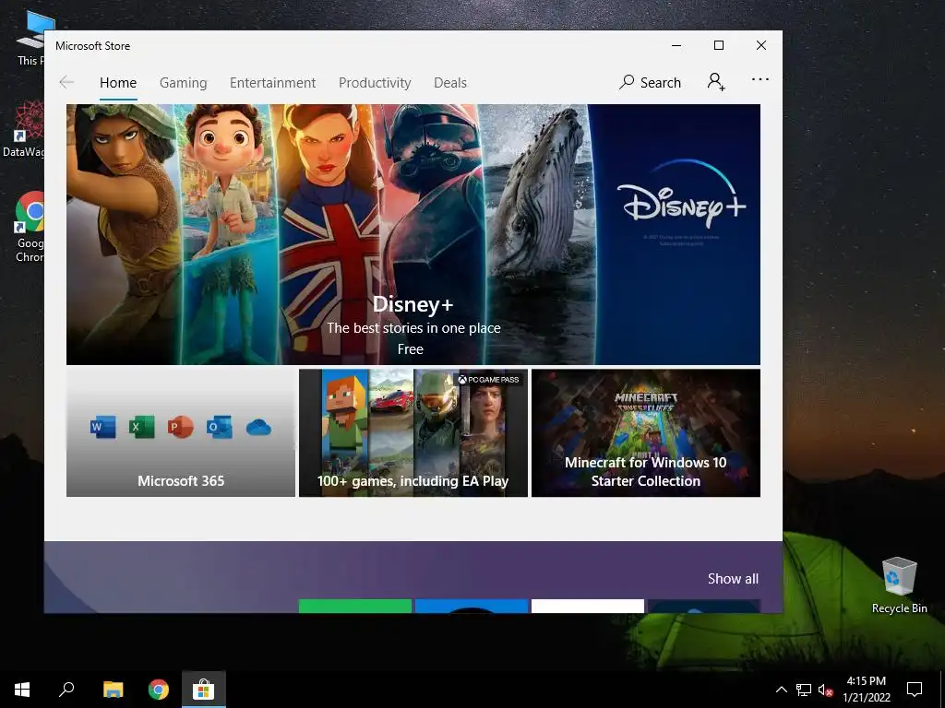945x708 pixels.
Task: Select the Recycle Bin desktop icon
Action: point(899,585)
